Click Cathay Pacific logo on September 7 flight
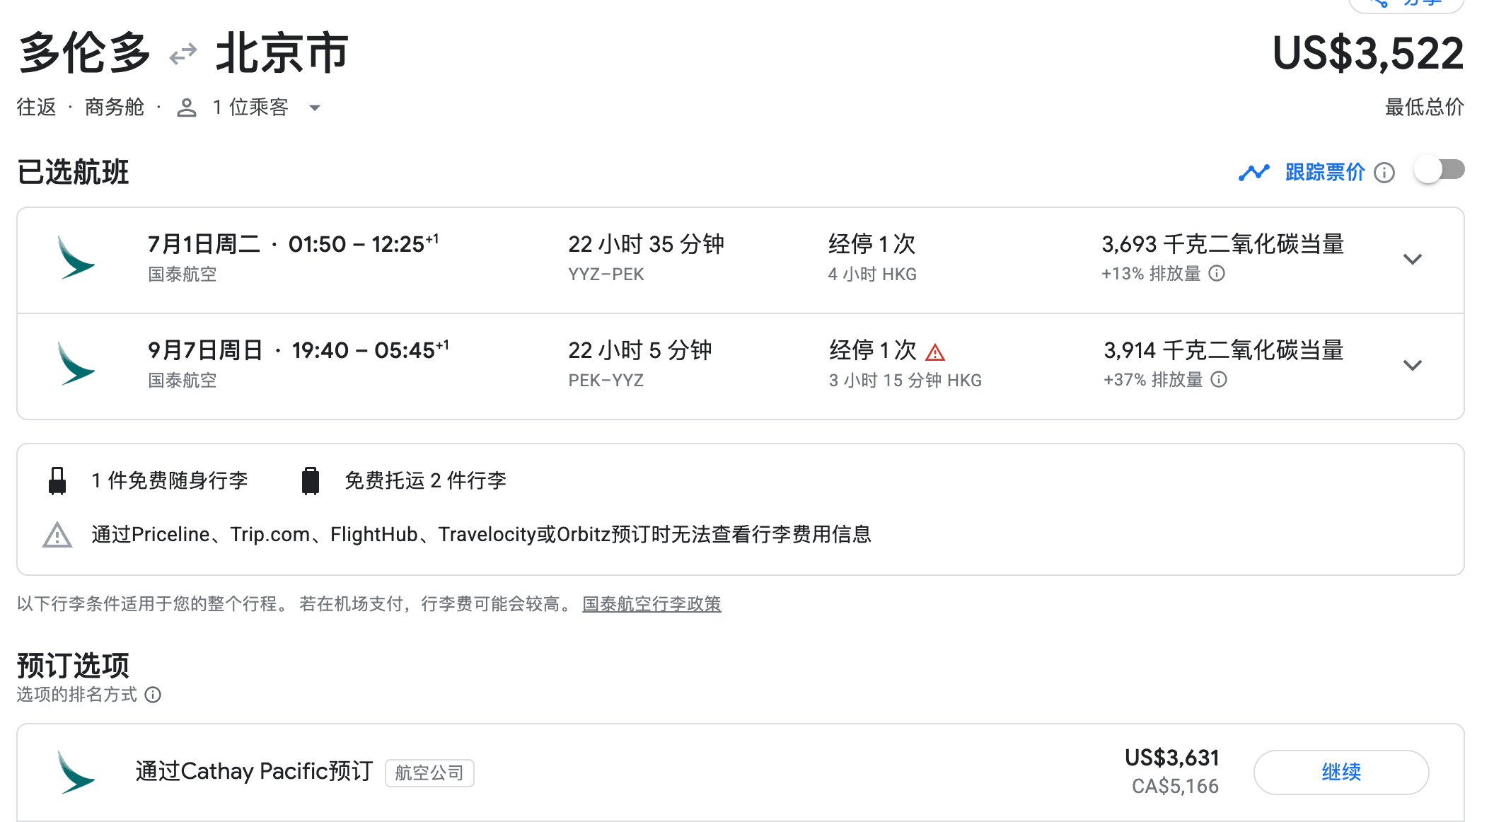 point(76,364)
